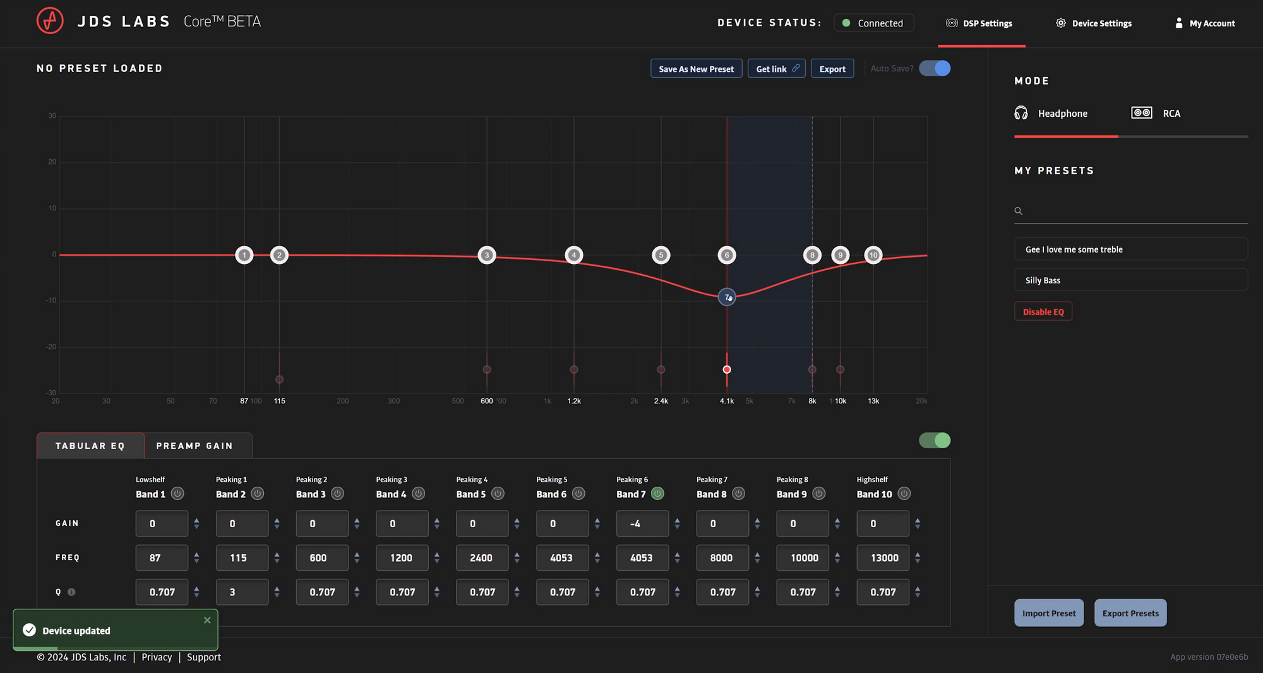Click the Band 7 power icon
The height and width of the screenshot is (673, 1263).
[x=657, y=494]
